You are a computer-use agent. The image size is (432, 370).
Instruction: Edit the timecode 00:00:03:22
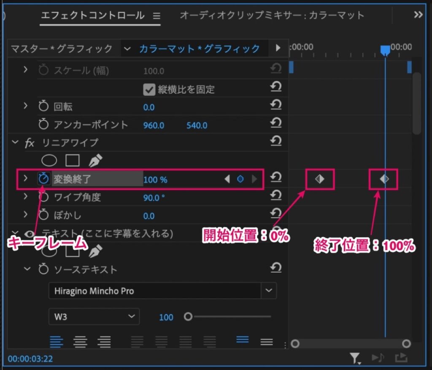click(30, 359)
